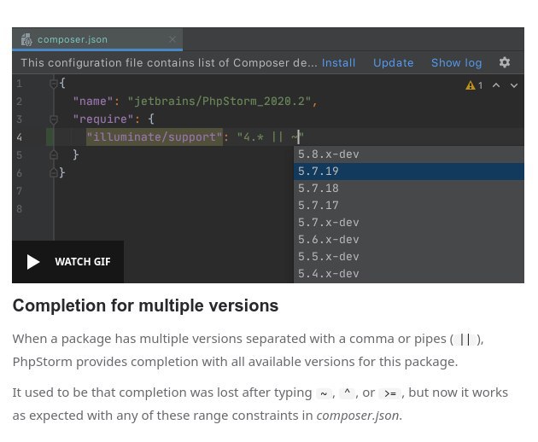
Task: Collapse the "require" block fold at line 3
Action: click(54, 119)
